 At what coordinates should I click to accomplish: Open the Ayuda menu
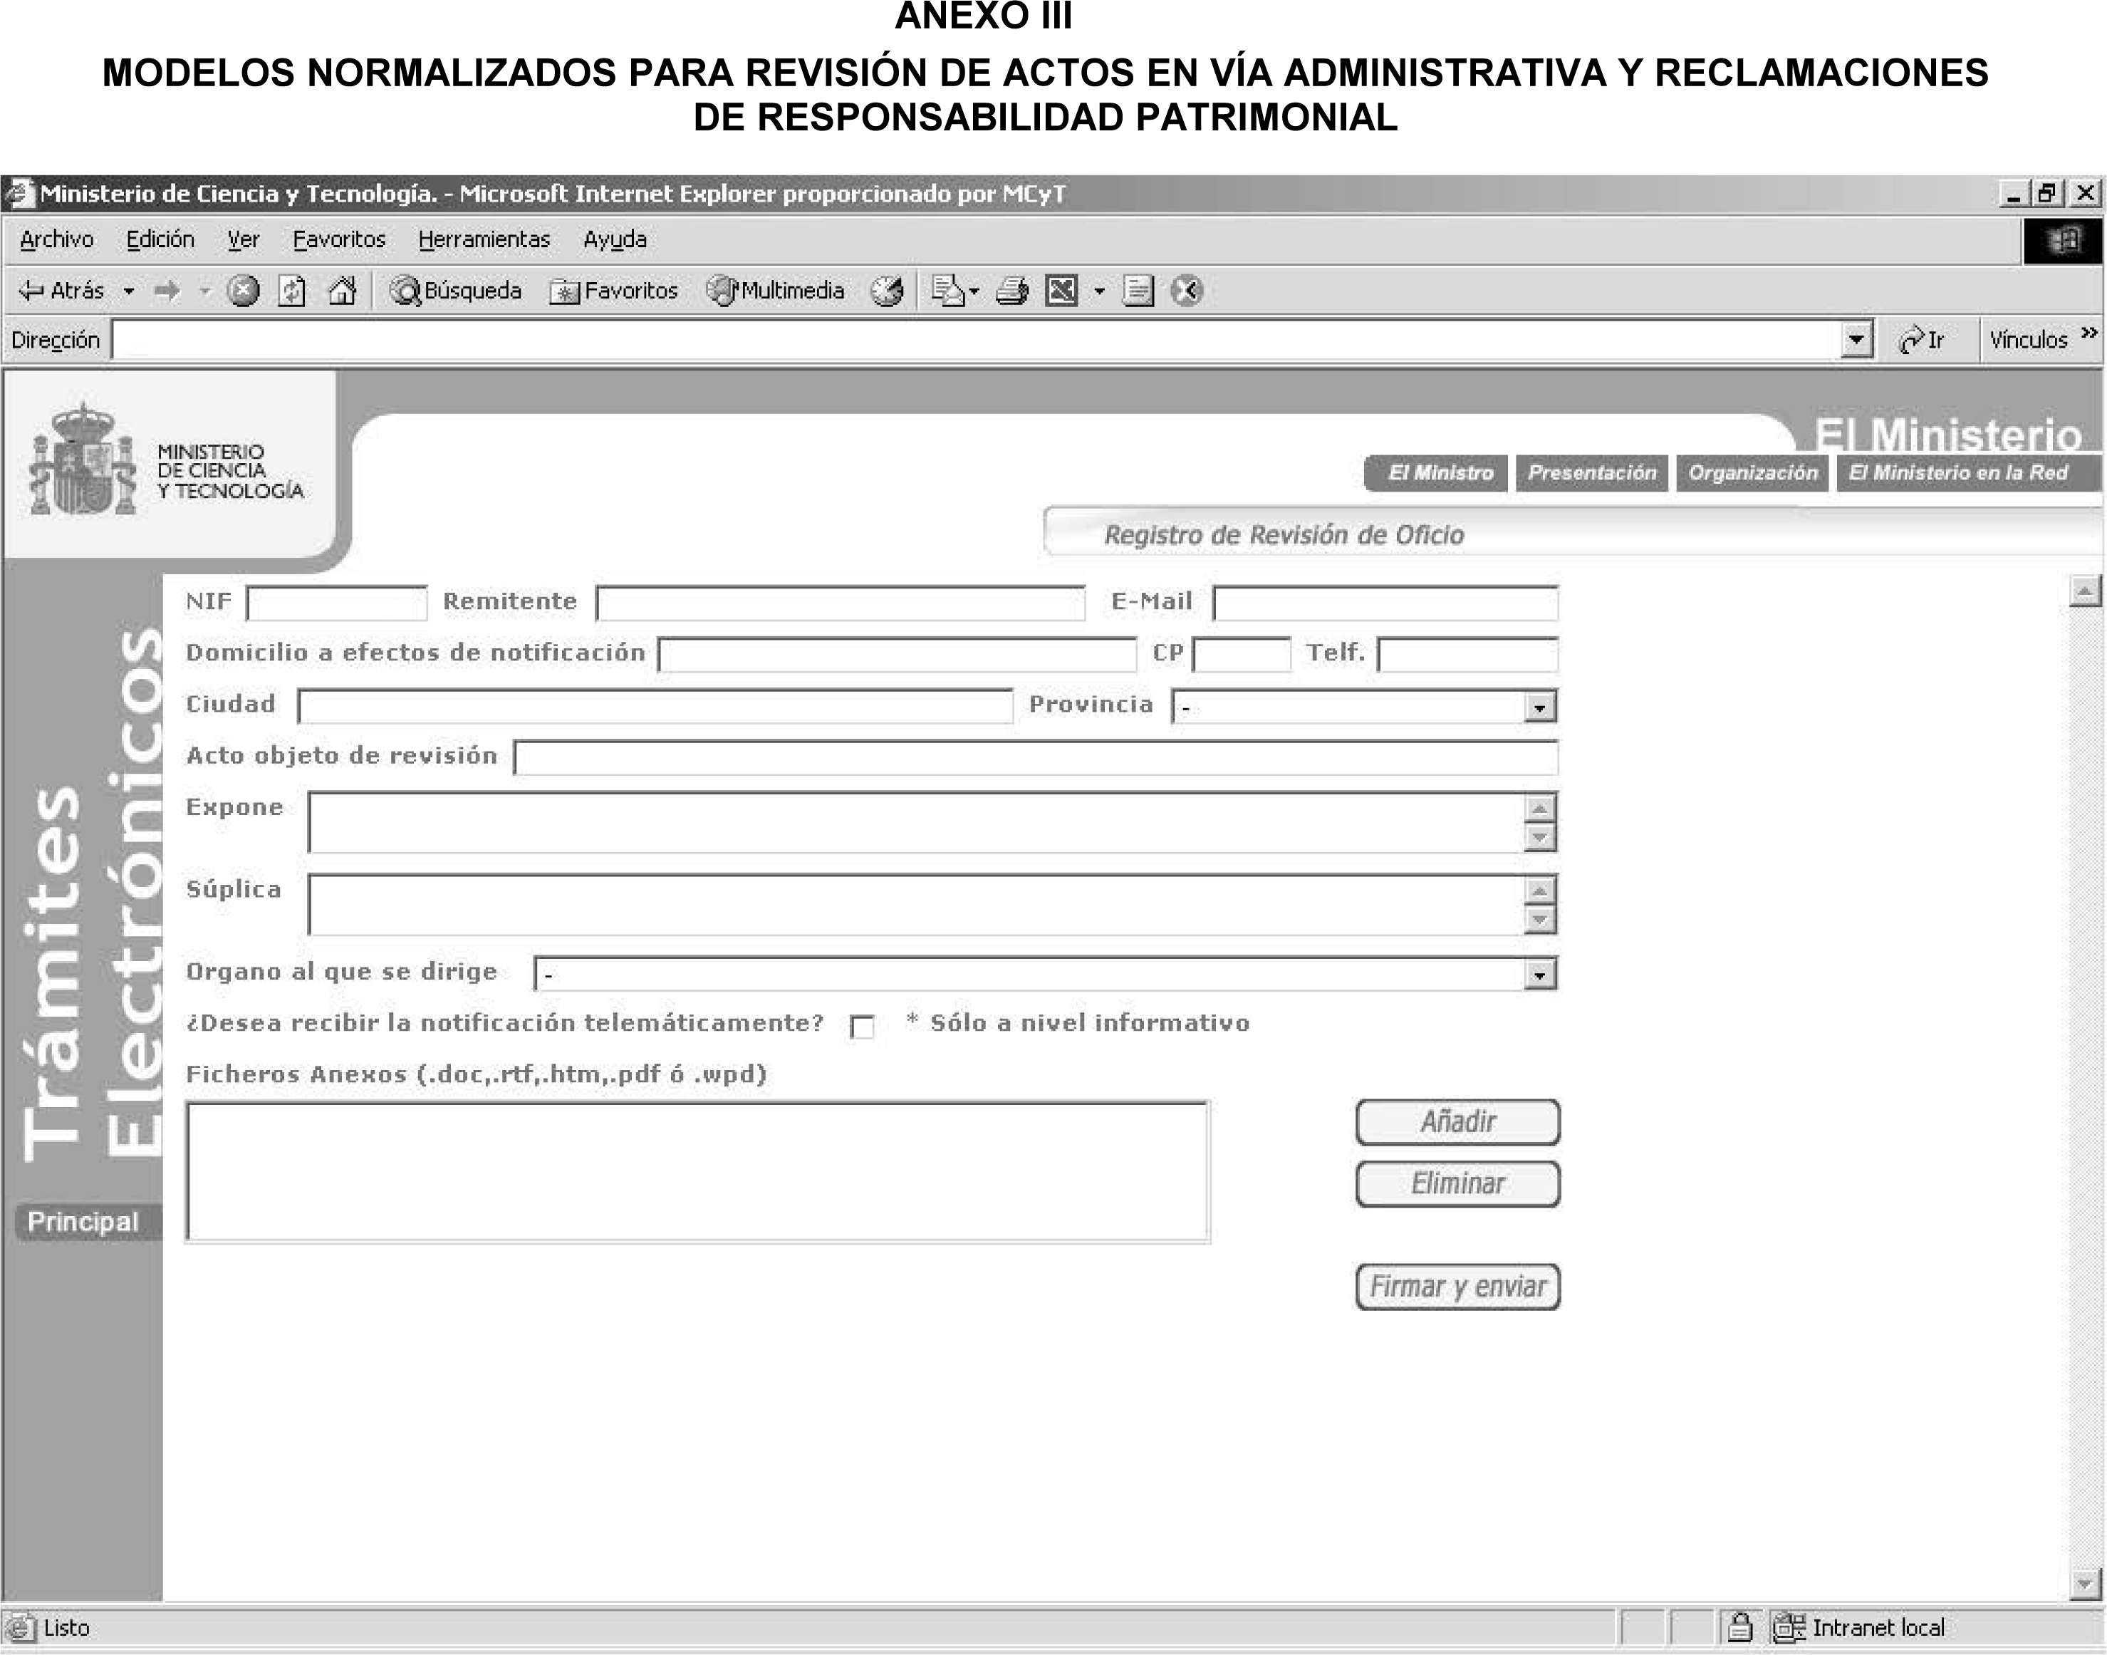pyautogui.click(x=615, y=239)
